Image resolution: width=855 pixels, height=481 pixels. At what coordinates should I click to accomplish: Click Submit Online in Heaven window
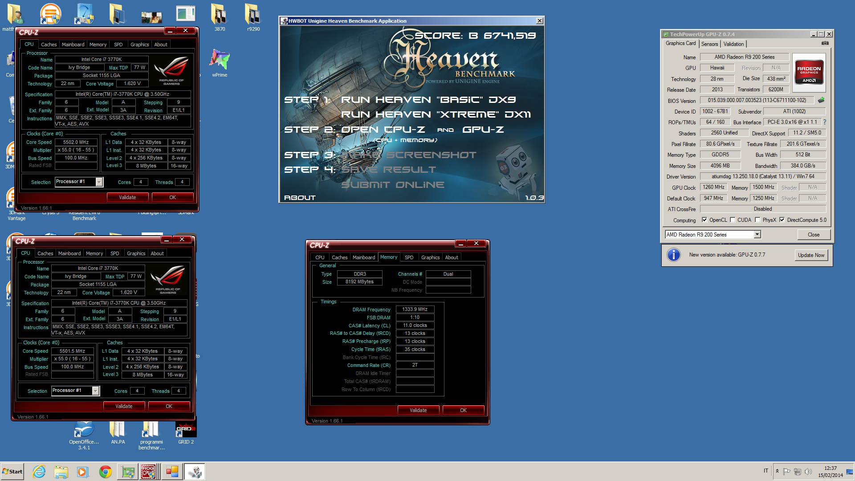point(393,185)
